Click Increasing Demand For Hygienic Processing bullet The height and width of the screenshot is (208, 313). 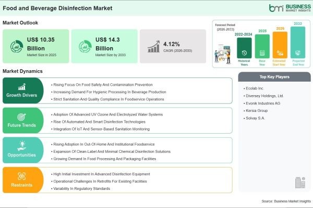point(110,92)
